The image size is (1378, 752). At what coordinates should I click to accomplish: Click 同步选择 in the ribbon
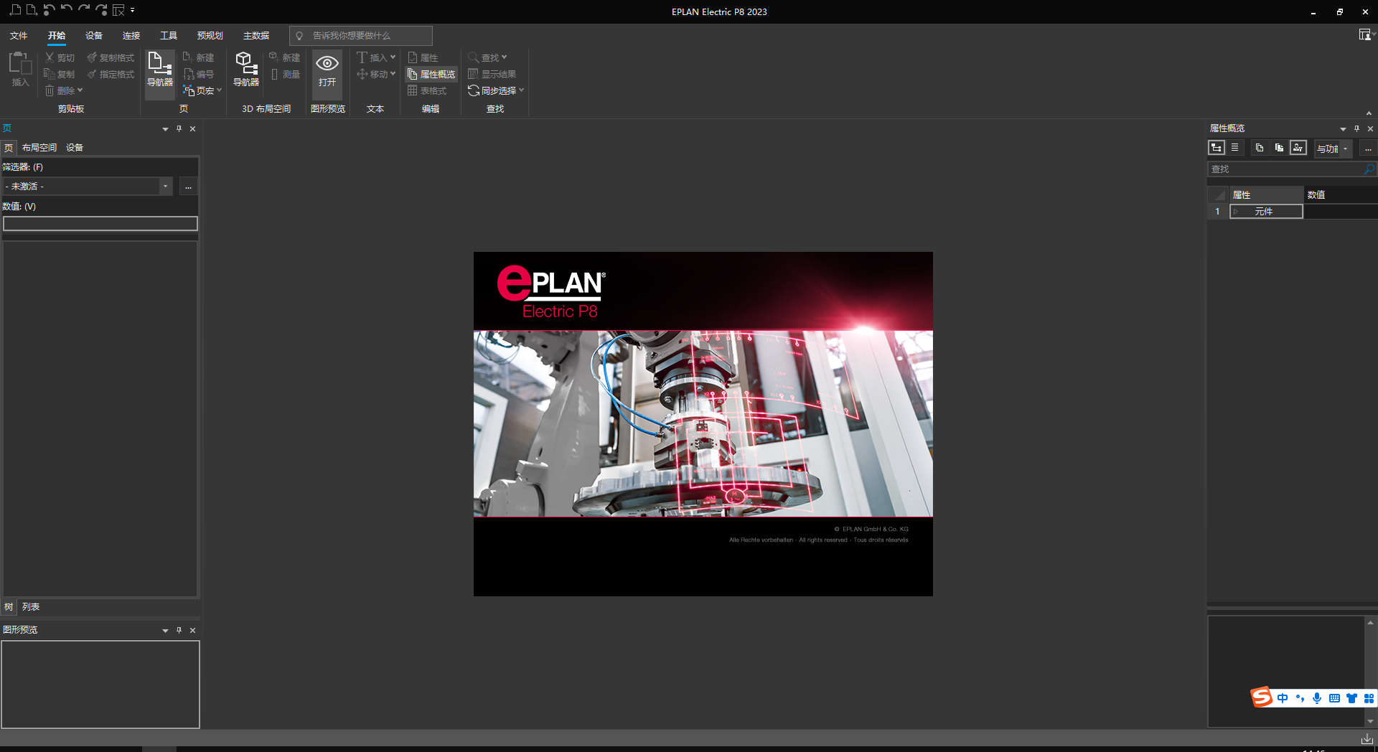pos(494,90)
